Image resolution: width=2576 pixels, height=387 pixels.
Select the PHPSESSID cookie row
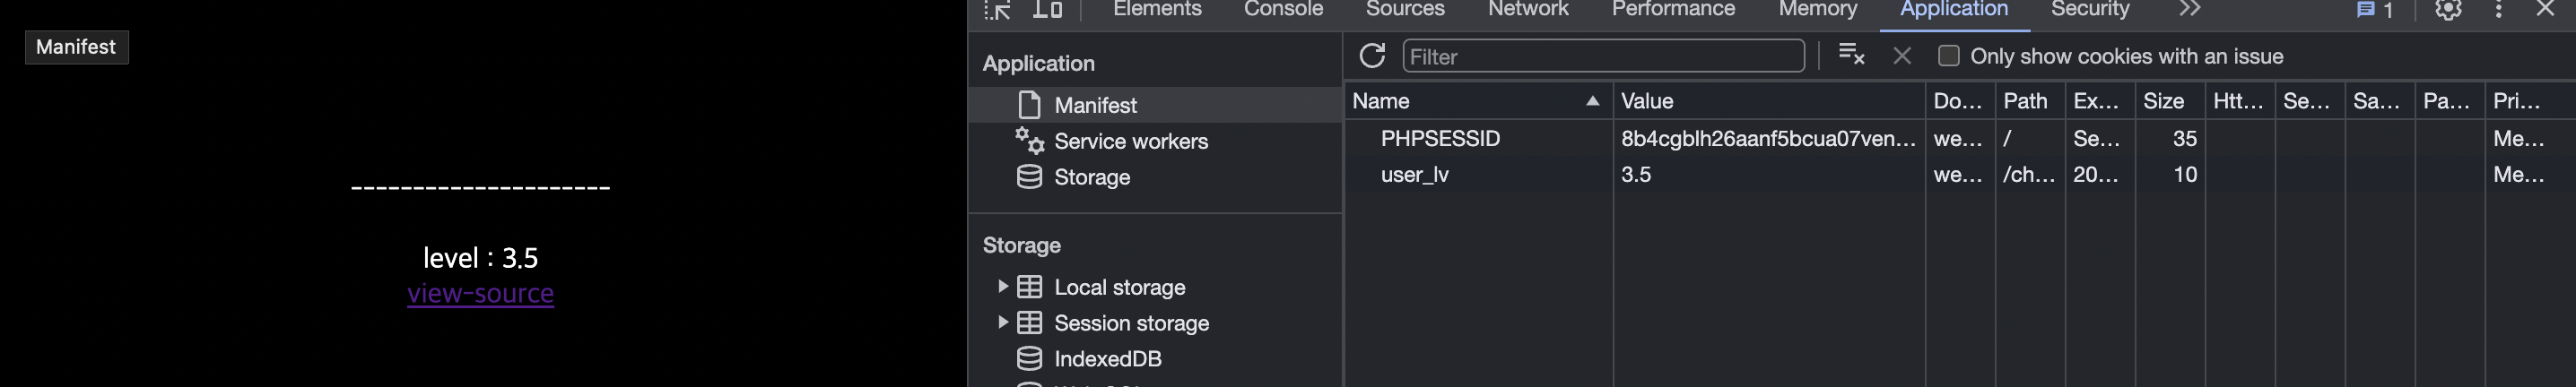[x=1960, y=138]
